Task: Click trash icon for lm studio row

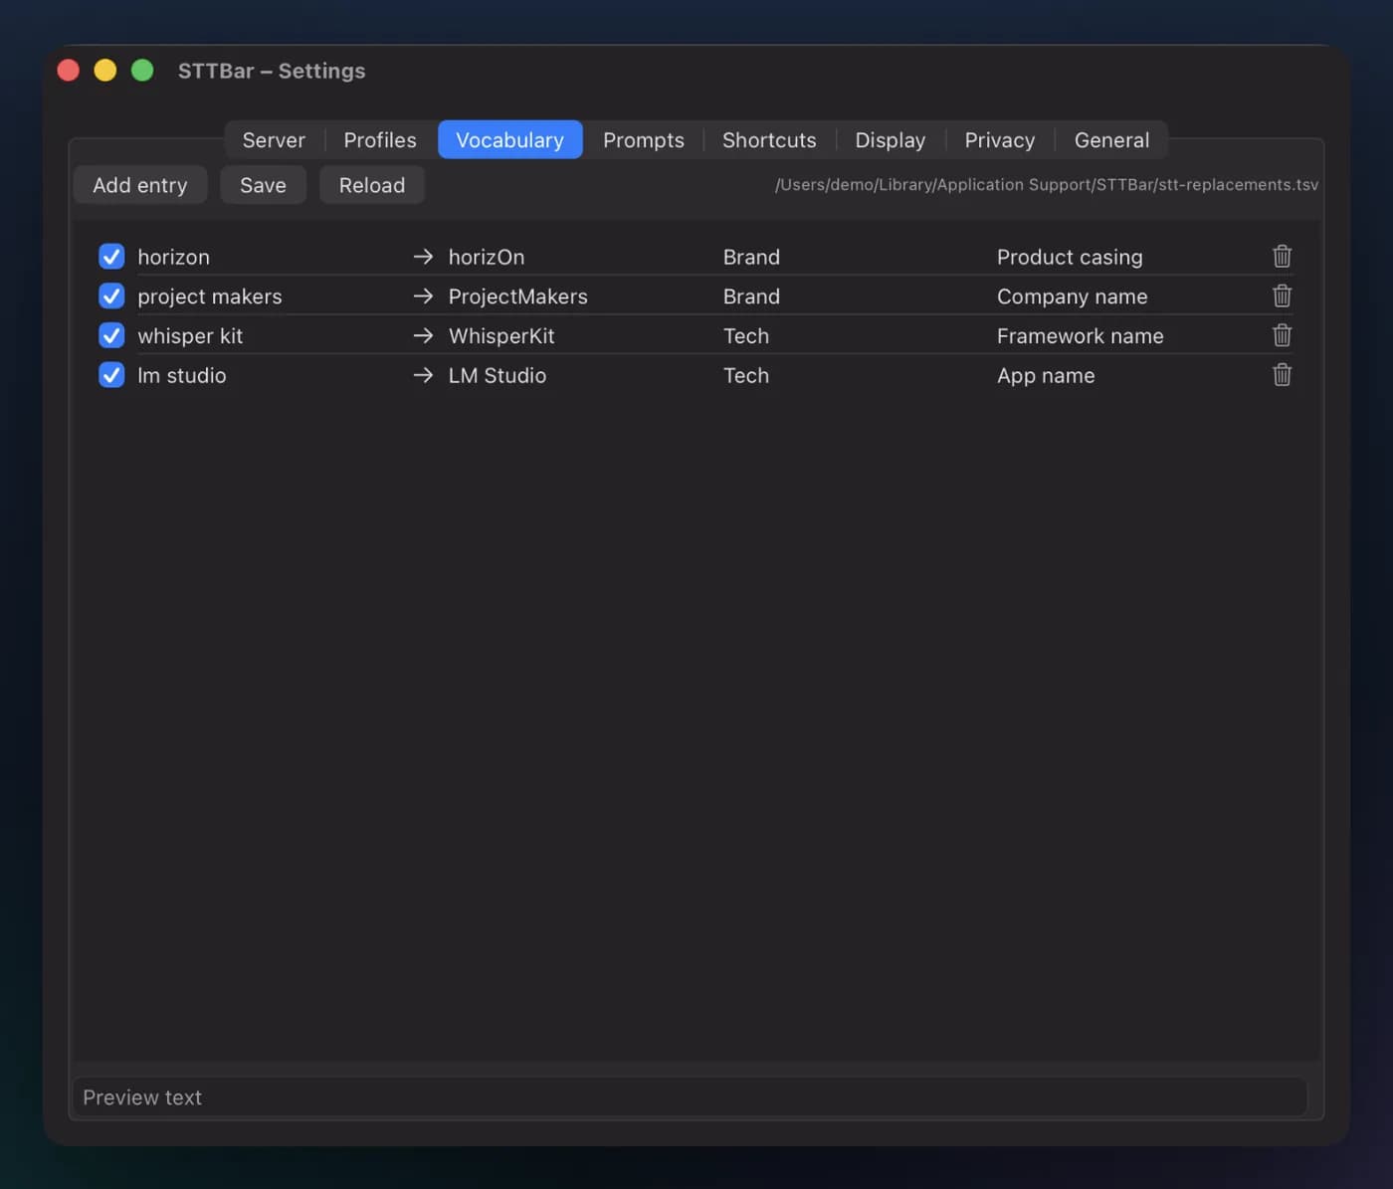Action: (x=1282, y=375)
